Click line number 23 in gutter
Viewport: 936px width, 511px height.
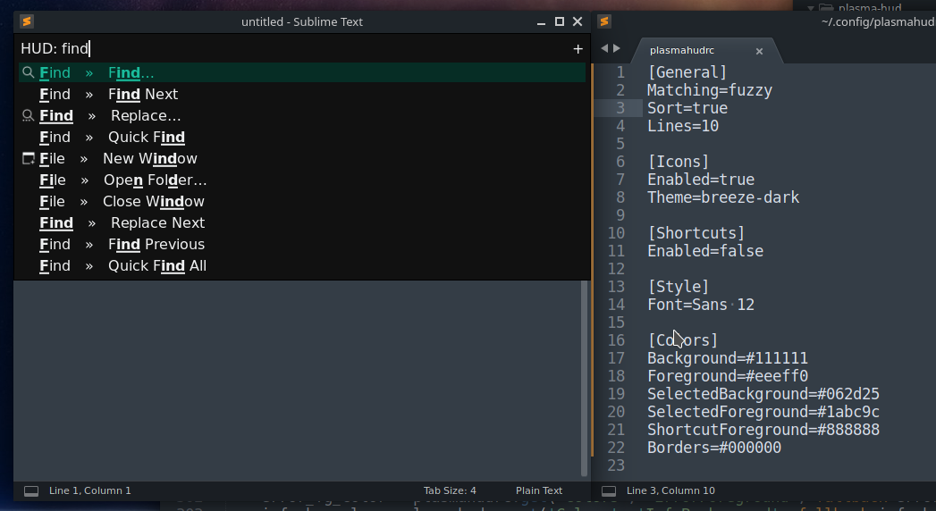tap(616, 465)
